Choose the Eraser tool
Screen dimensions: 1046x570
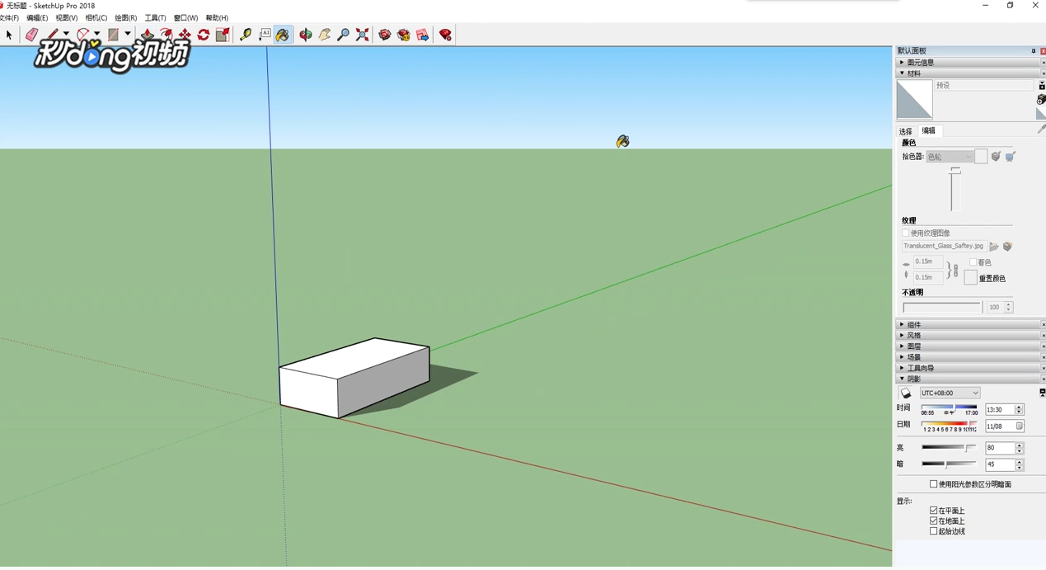[31, 35]
